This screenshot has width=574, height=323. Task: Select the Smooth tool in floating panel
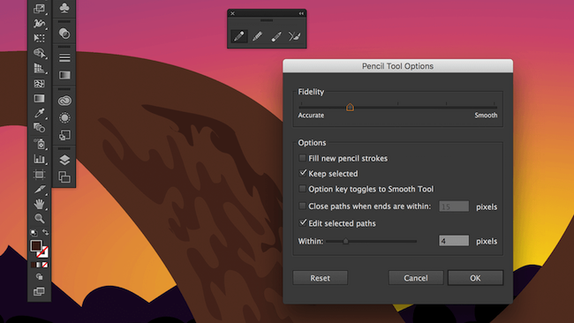click(x=258, y=36)
